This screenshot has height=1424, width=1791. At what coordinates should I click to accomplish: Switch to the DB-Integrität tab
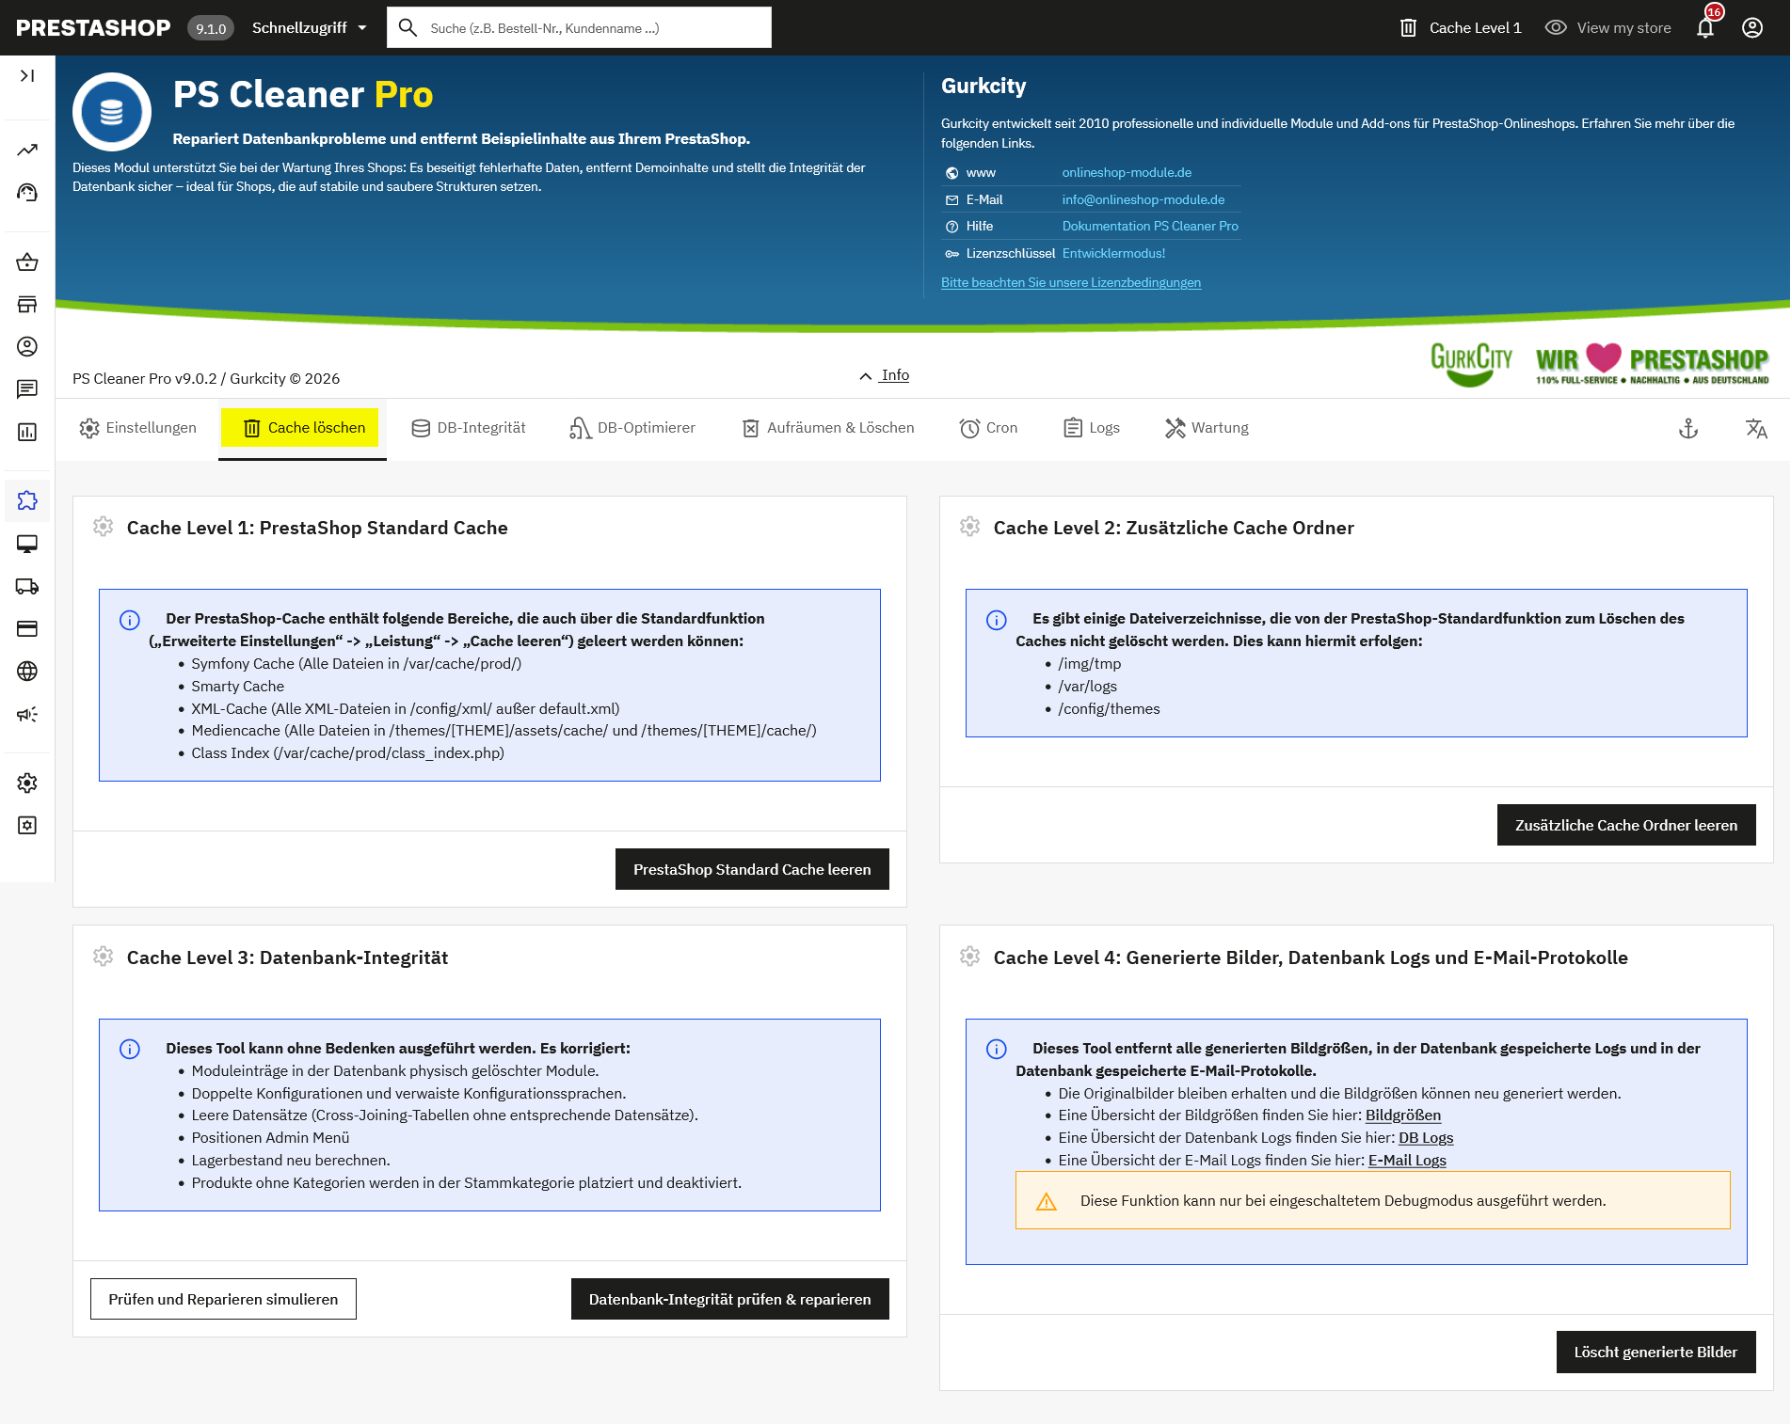[x=468, y=428]
